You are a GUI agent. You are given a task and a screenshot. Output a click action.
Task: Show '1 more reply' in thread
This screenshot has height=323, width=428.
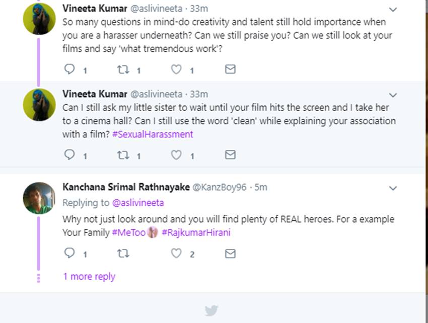coord(89,277)
